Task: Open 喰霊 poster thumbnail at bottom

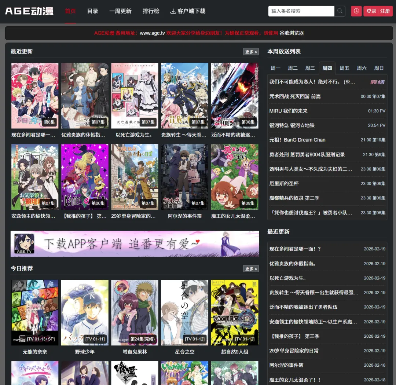Action: (x=135, y=373)
